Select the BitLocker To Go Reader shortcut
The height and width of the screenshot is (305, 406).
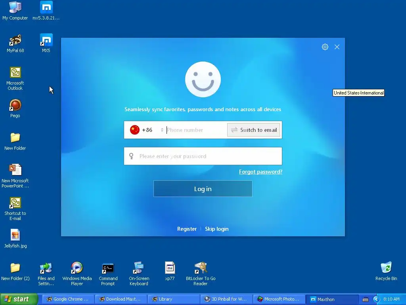201,274
